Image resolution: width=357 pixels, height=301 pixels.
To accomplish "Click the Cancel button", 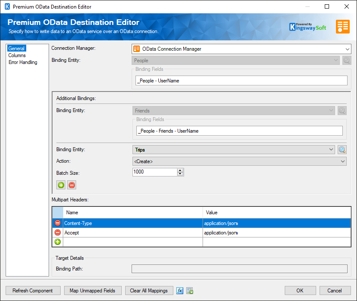I will tap(335, 291).
